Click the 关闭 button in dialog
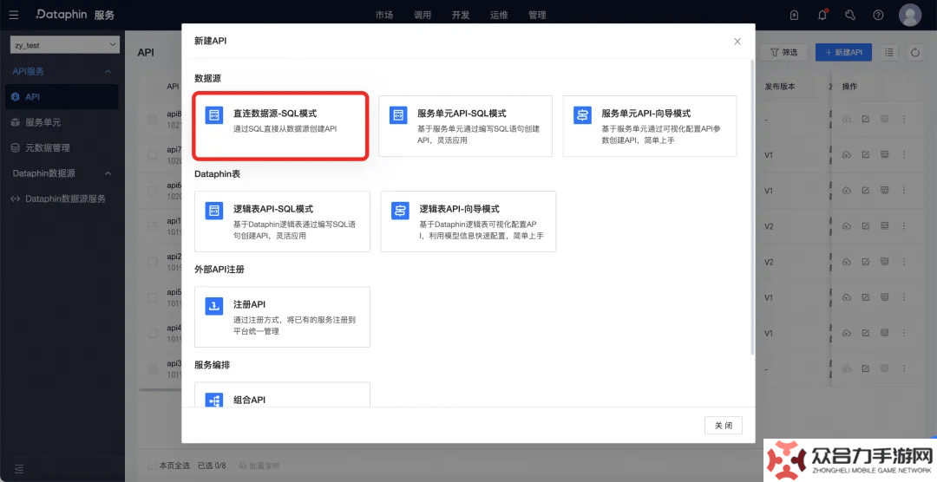The image size is (937, 482). click(723, 426)
